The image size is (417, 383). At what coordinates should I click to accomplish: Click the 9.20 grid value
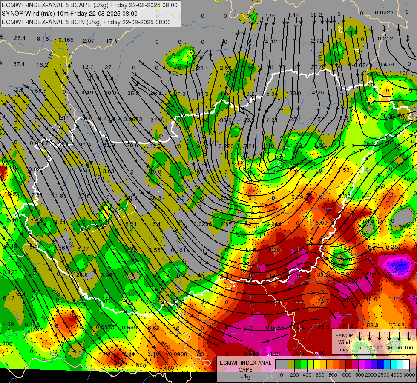tap(274, 249)
